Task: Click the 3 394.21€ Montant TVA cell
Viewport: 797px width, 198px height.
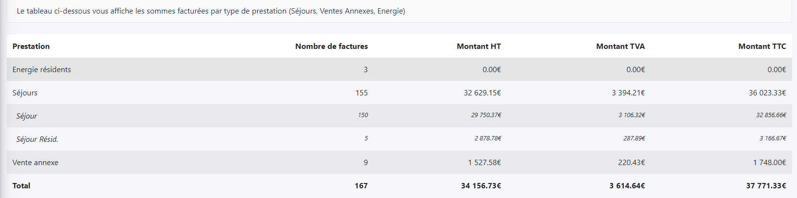Action: click(x=628, y=93)
